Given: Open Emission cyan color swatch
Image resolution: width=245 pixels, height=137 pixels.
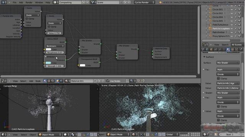Looking at the screenshot, I should pyautogui.click(x=48, y=63).
